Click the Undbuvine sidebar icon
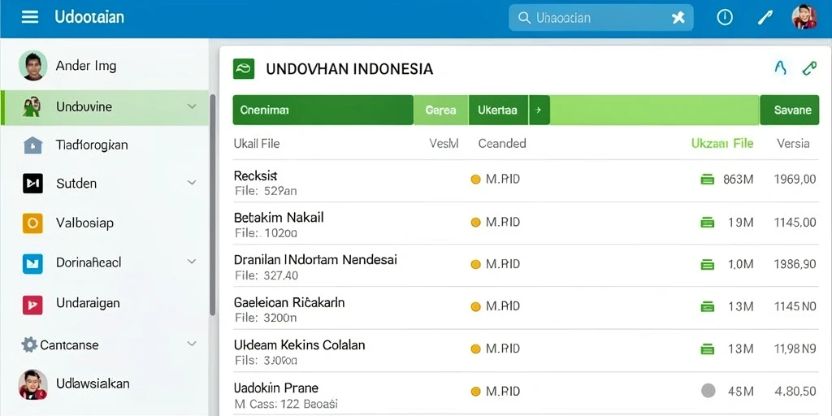This screenshot has height=416, width=832. (x=32, y=106)
